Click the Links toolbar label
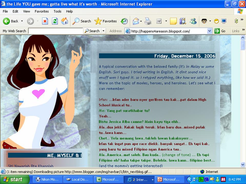 (236, 31)
